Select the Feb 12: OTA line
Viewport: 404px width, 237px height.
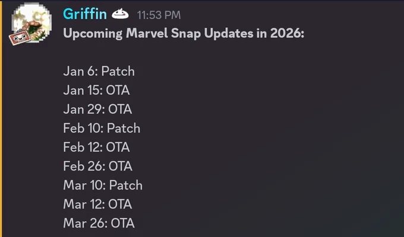[x=96, y=148]
